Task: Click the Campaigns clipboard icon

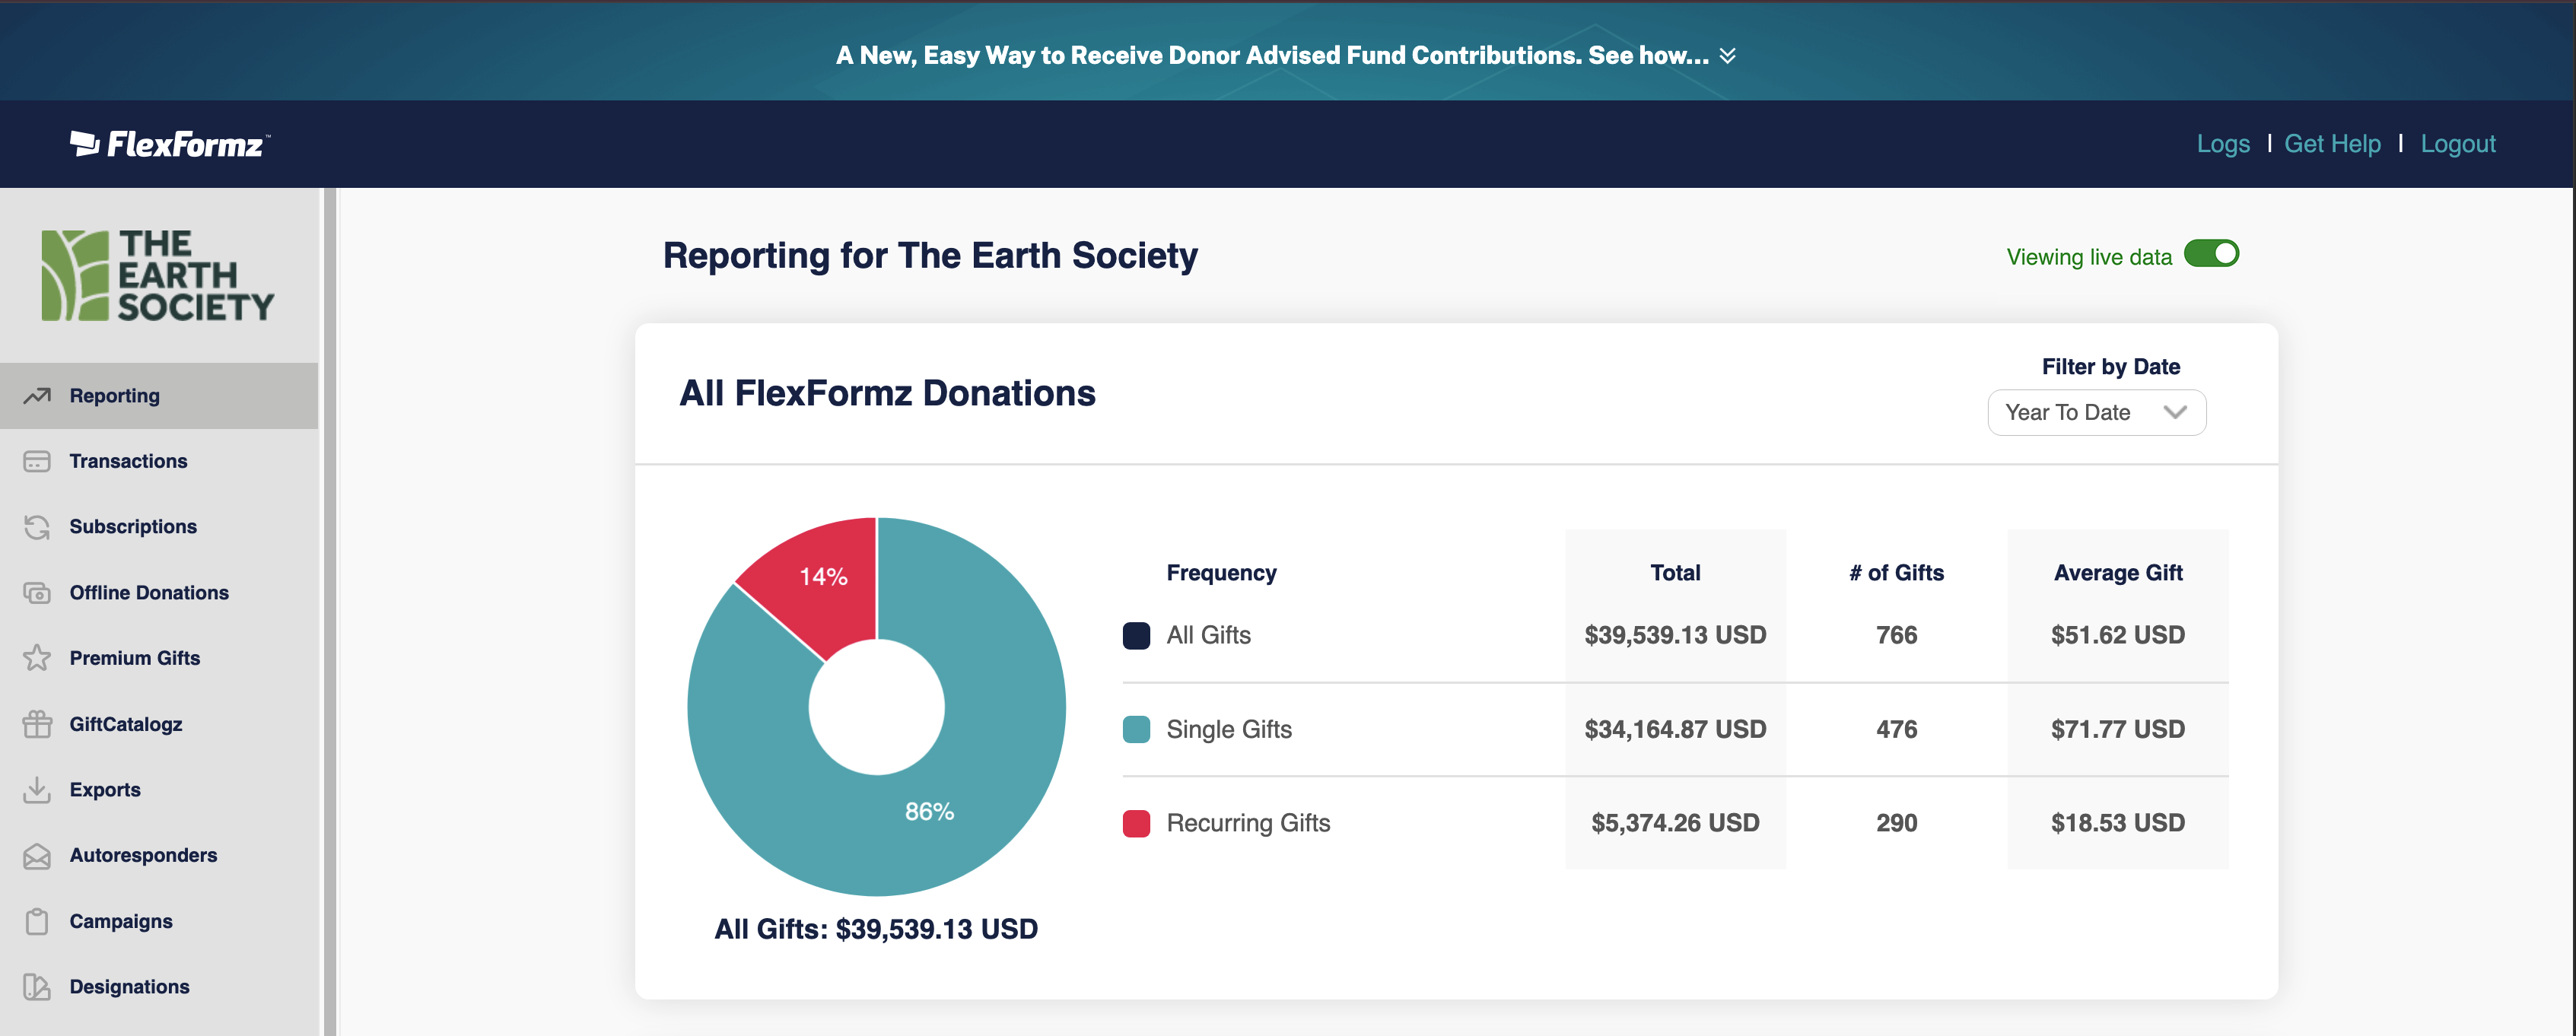Action: tap(37, 921)
